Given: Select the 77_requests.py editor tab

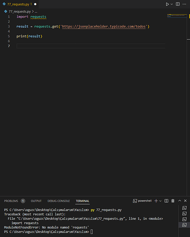Looking at the screenshot, I should [18, 4].
